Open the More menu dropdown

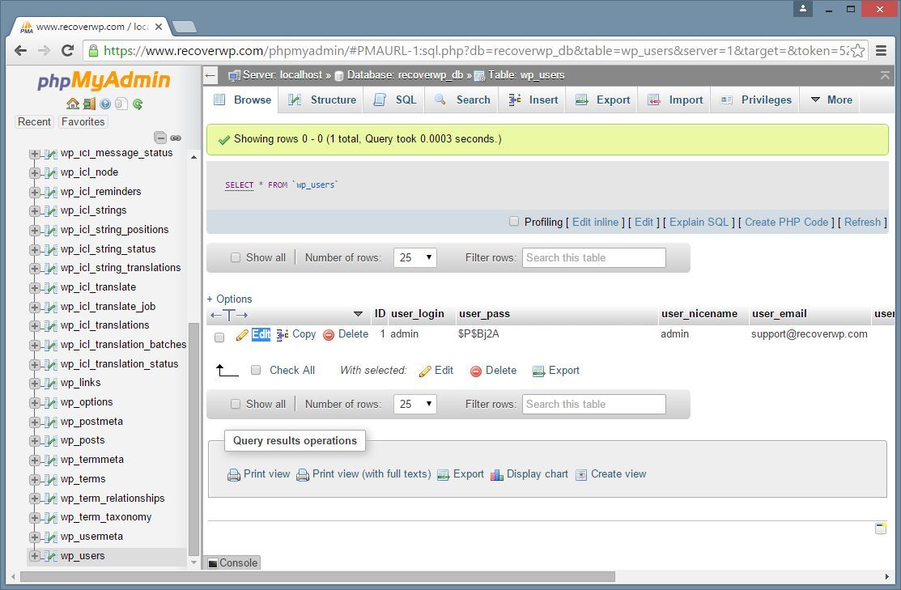831,100
